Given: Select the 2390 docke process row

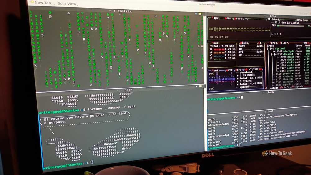Looking at the screenshot, I should 293,65.
